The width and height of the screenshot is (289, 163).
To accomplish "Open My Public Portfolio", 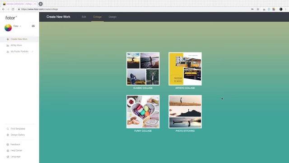I will coord(19,51).
